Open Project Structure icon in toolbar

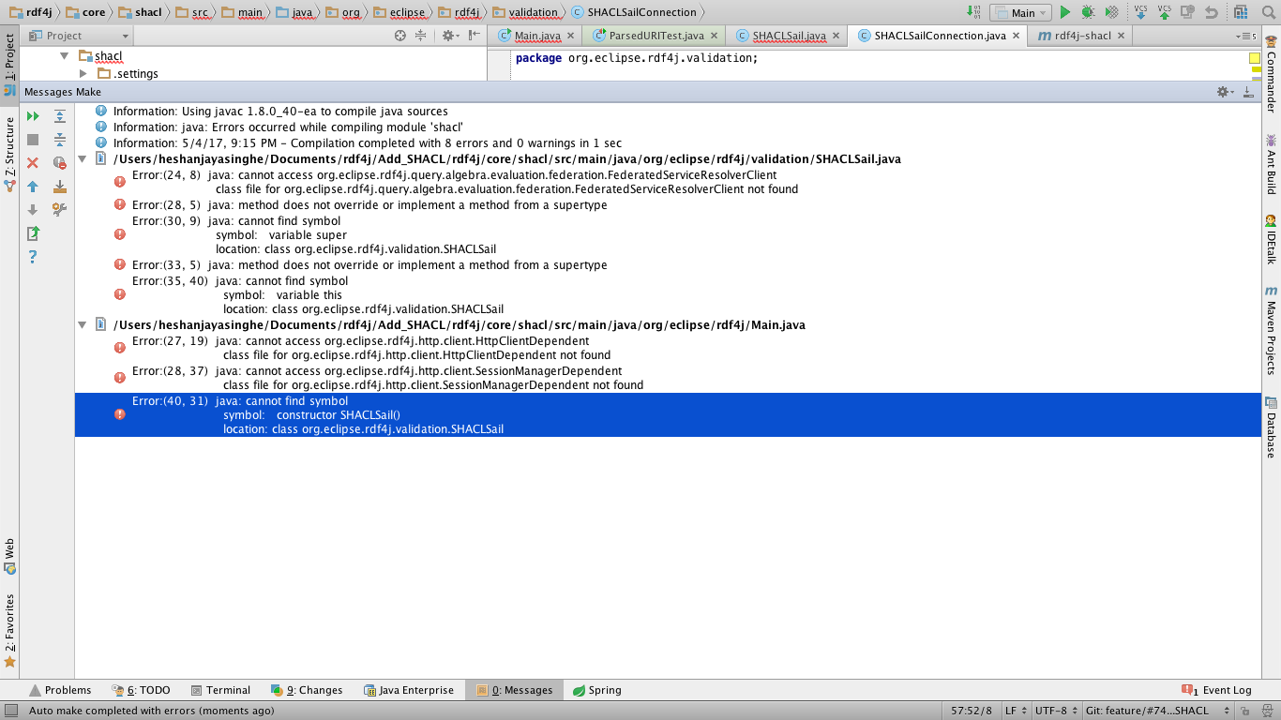(x=1241, y=12)
